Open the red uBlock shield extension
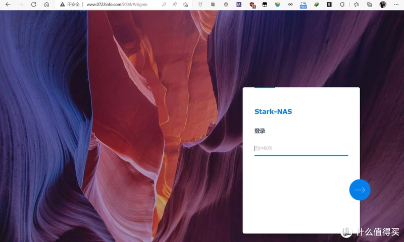Viewport: 404px width, 242px height. pos(252,5)
